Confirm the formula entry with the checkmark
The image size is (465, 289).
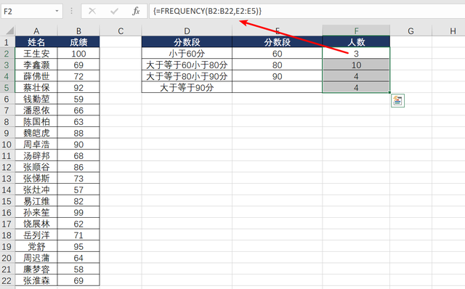[114, 12]
